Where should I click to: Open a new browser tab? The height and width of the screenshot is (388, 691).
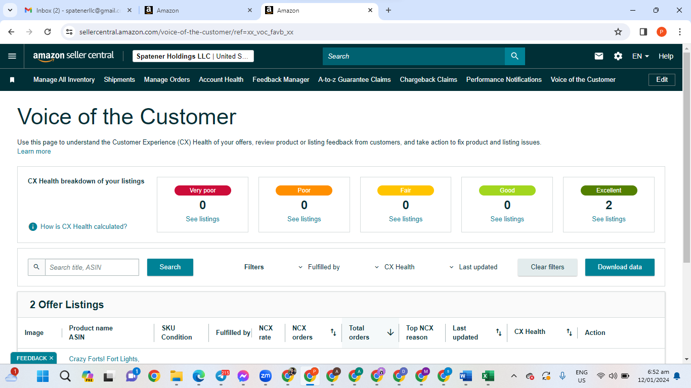coord(388,10)
